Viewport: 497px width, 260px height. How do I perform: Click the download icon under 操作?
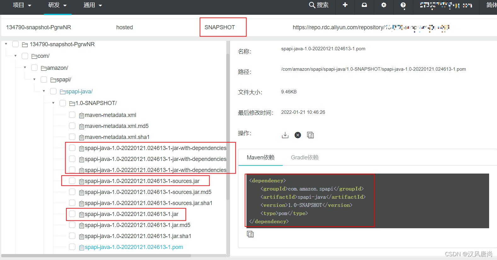click(285, 135)
